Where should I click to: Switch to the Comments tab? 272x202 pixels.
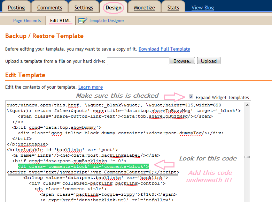tap(49, 8)
